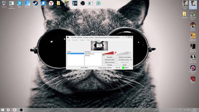Expand the Остановить запись dropdown arrow
The image size is (199, 112).
[x=131, y=60]
